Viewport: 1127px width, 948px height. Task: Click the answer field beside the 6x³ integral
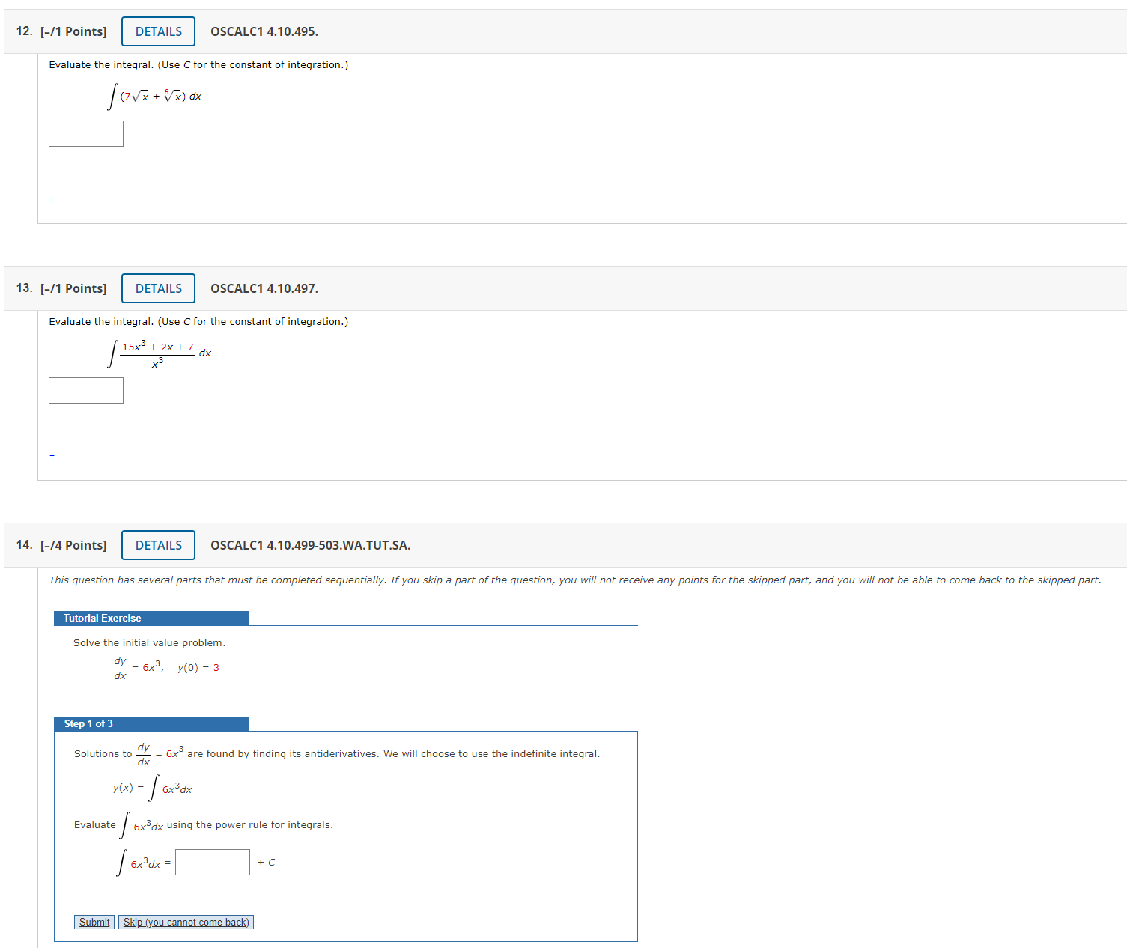click(213, 862)
